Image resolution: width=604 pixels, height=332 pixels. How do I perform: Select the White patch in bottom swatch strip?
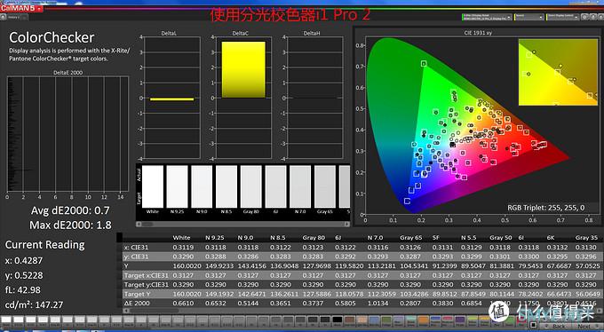6,320
